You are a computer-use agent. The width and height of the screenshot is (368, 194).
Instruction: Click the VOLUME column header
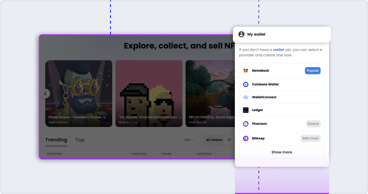[166, 154]
